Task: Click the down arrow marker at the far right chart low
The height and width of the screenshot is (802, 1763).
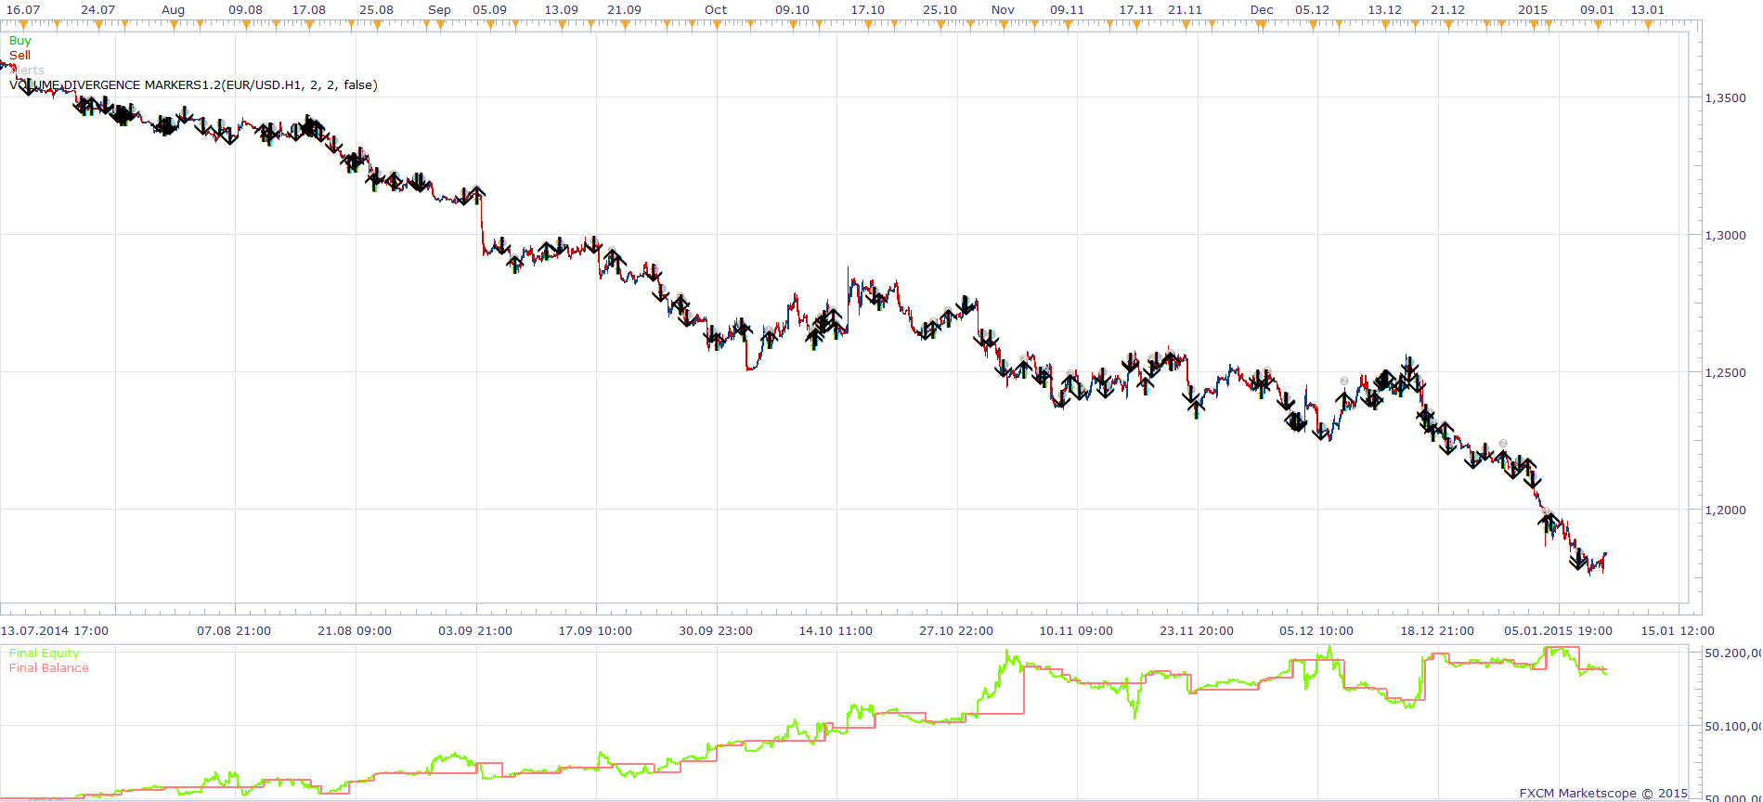Action: [1578, 560]
